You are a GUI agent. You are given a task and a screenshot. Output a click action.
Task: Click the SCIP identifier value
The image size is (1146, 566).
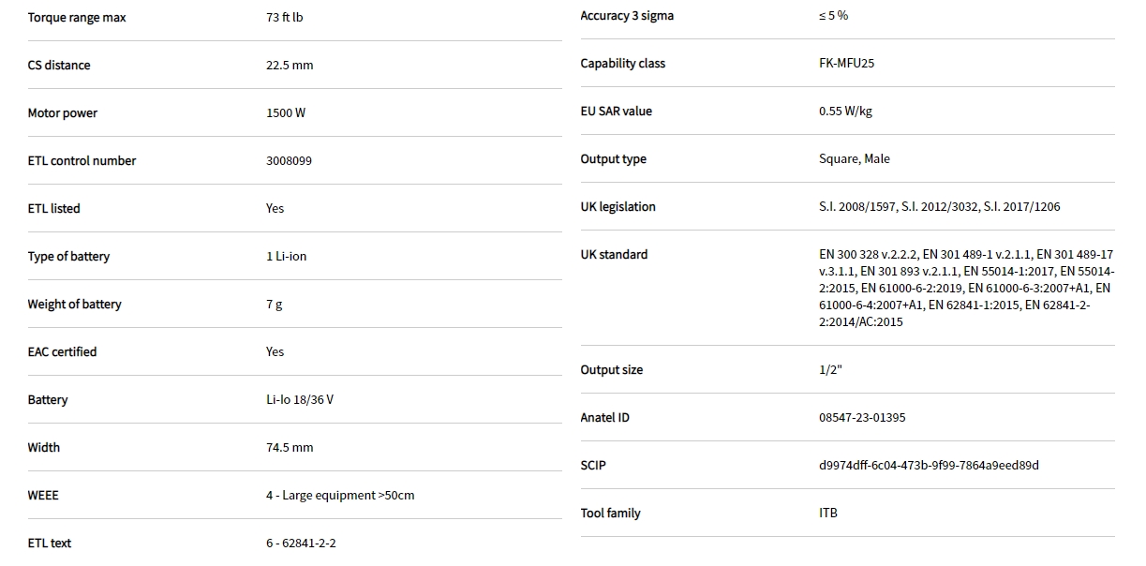[x=928, y=466]
